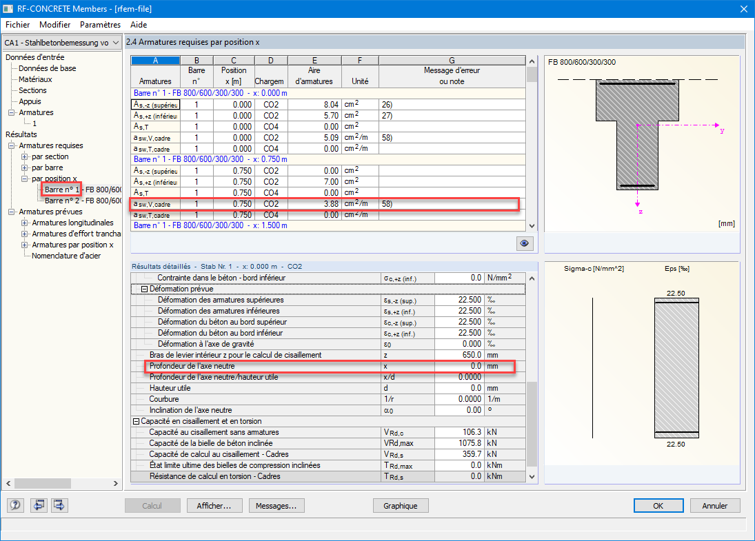Select Nomenclature d'acier tree item

(x=66, y=256)
